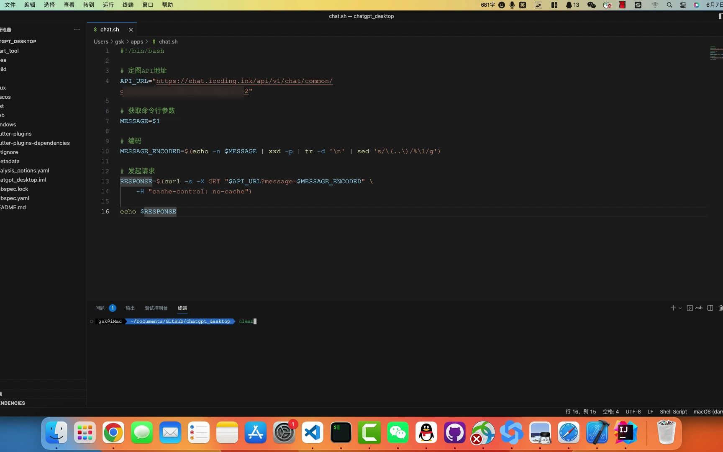The image size is (723, 452).
Task: Open explorer's more actions ellipsis
Action: (77, 30)
